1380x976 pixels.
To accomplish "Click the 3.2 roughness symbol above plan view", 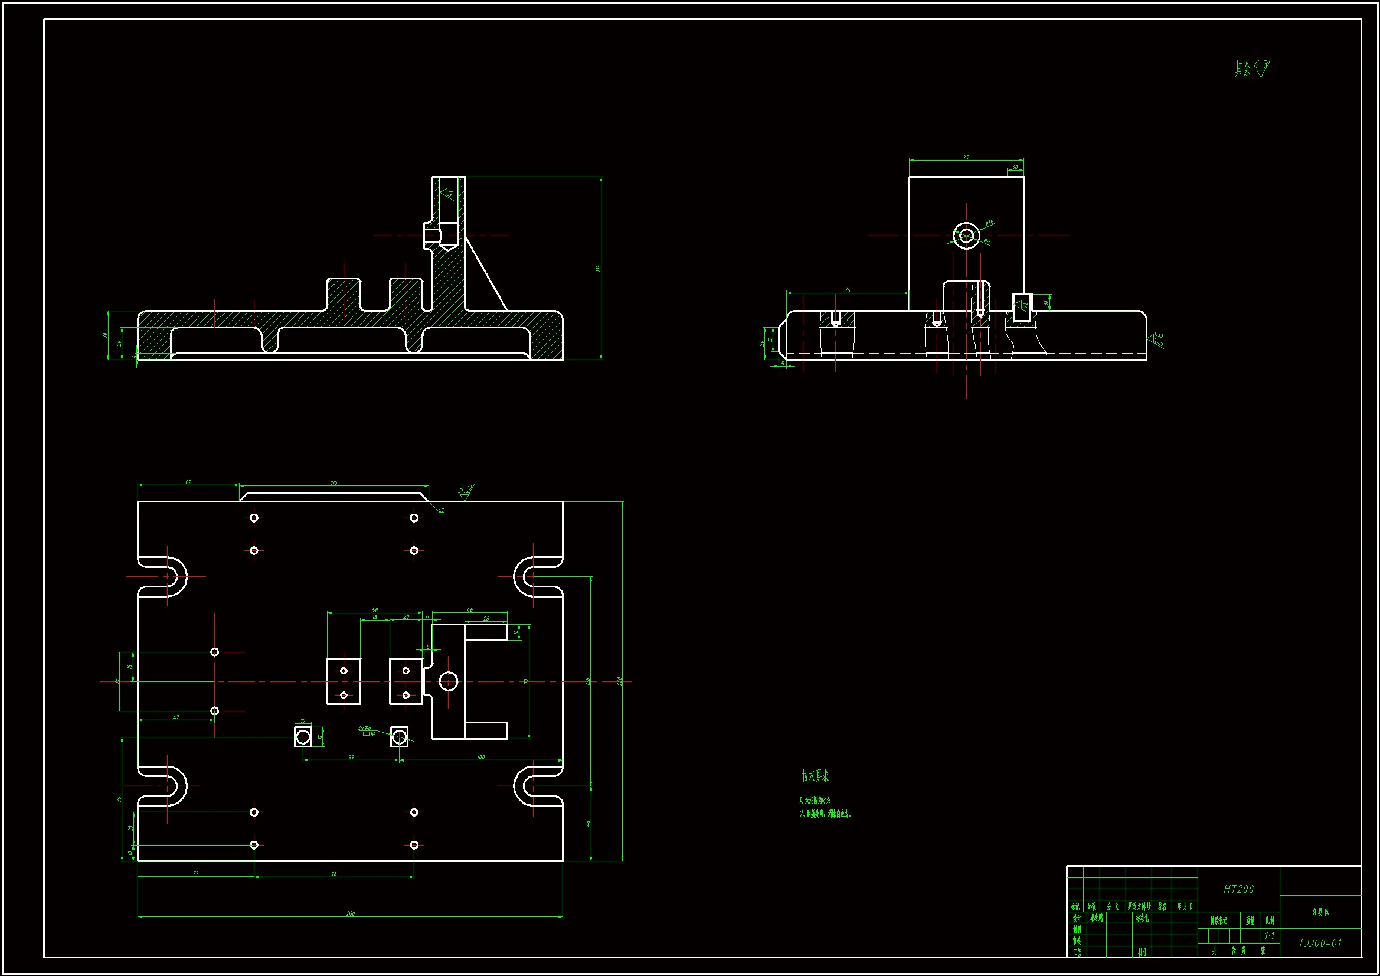I will click(466, 490).
